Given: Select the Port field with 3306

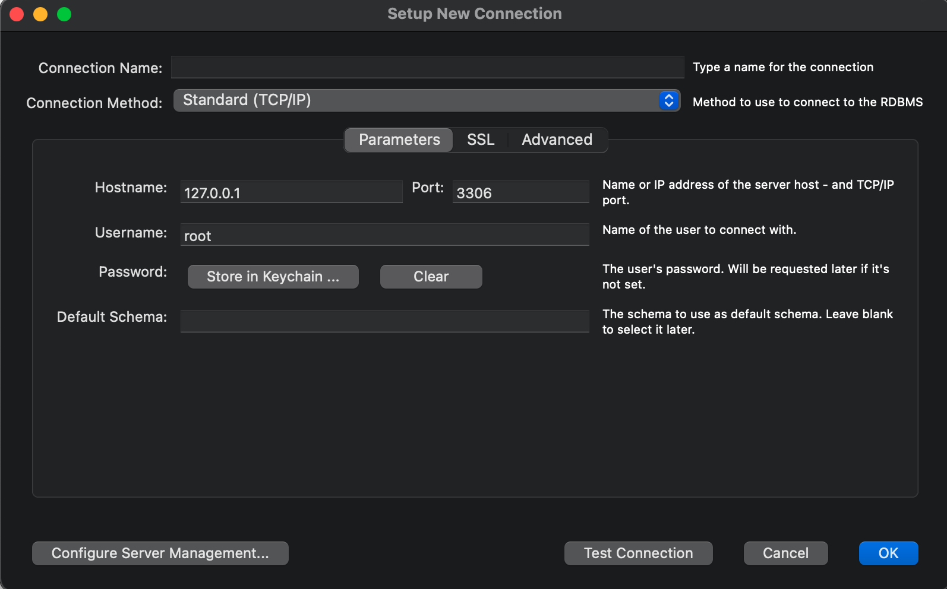Looking at the screenshot, I should coord(520,192).
